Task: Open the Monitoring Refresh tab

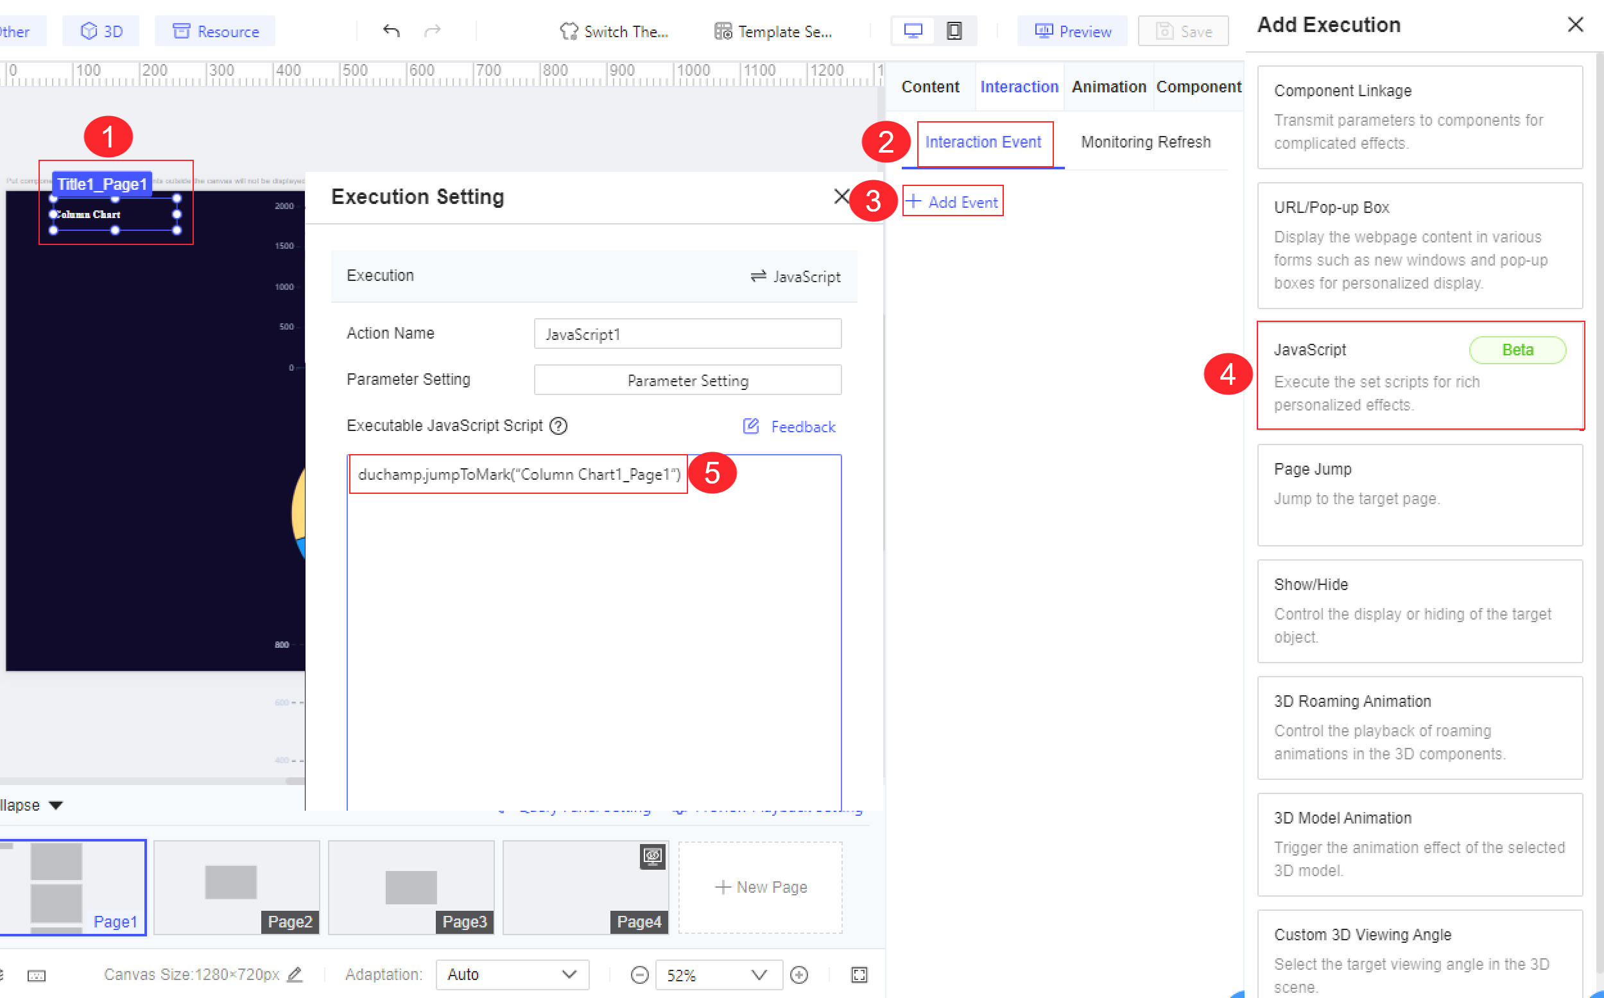Action: tap(1146, 141)
